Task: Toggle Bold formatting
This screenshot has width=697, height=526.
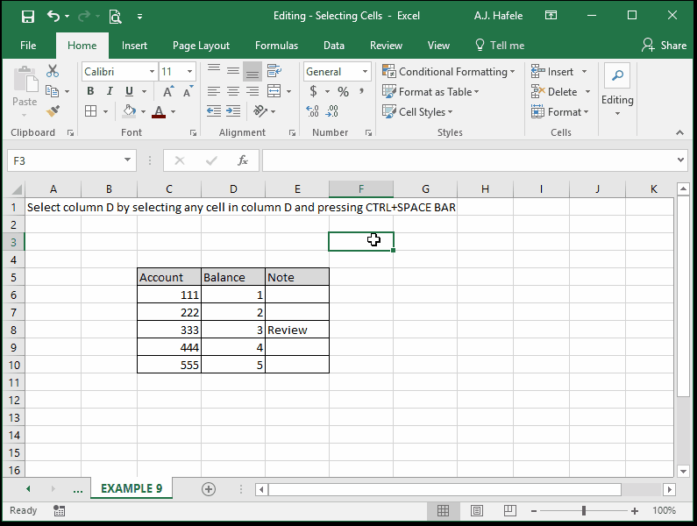Action: tap(90, 91)
